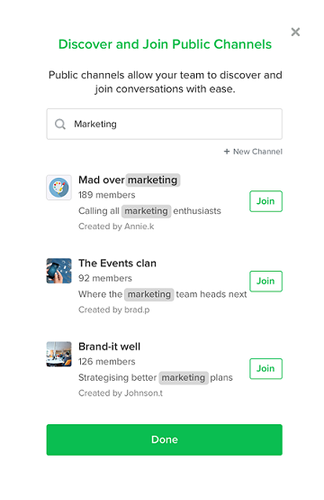Open The Events clan channel avatar
The width and height of the screenshot is (324, 500).
(x=58, y=271)
